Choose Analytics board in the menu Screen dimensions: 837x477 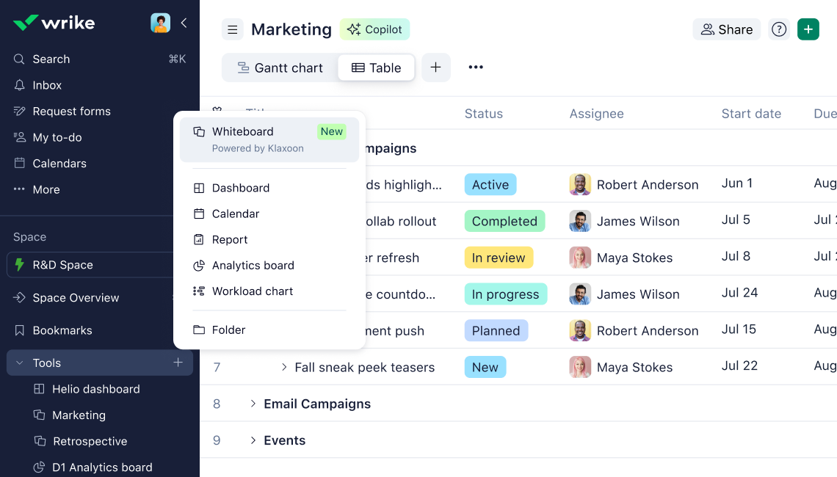pos(253,266)
